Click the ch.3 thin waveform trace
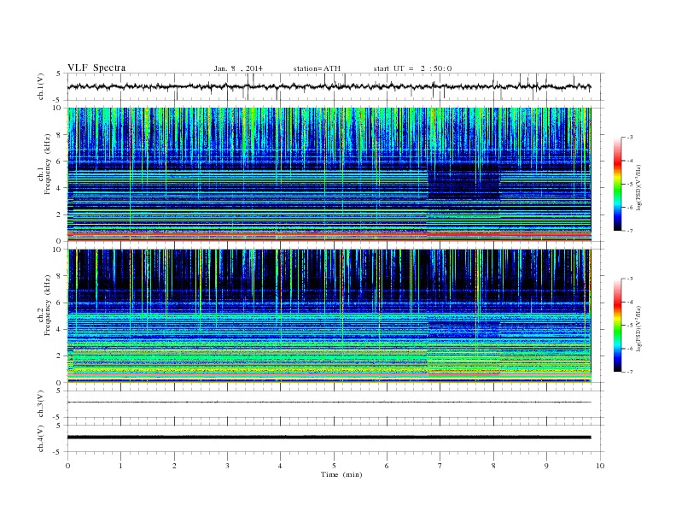Viewport: 676px width, 523px height. pos(329,403)
